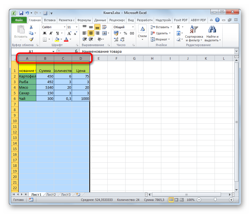Click the AutoSum sigma icon

(x=178, y=27)
